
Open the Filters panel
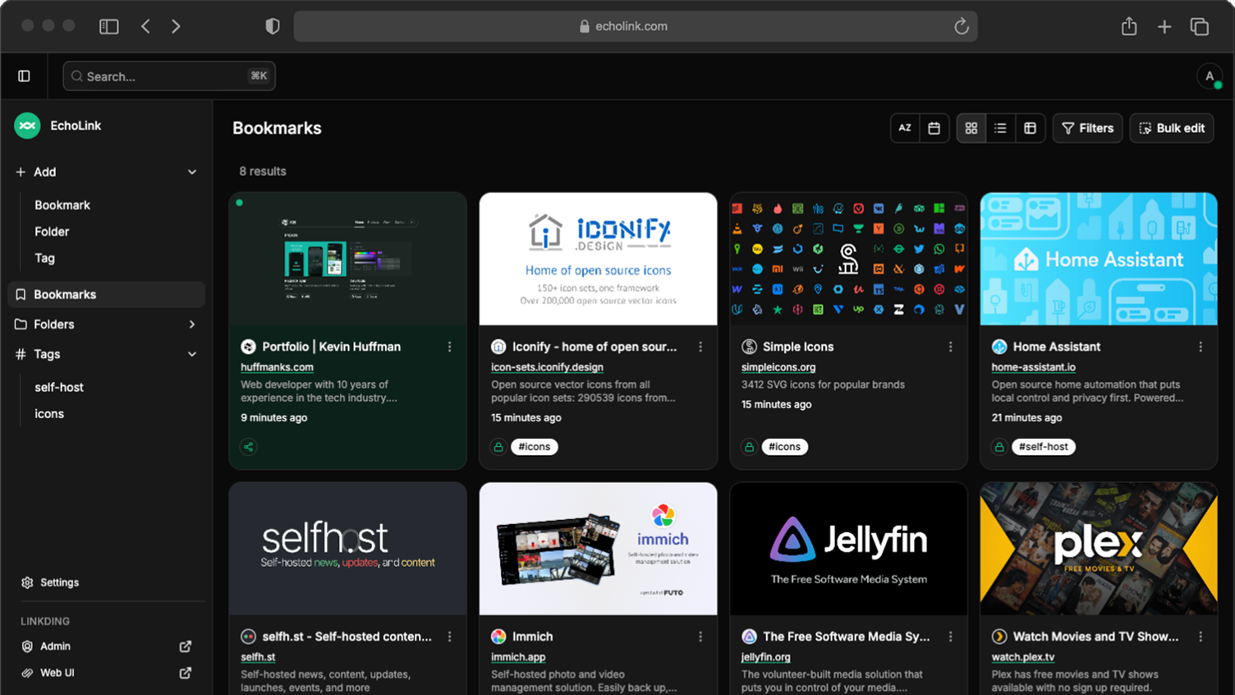(1087, 128)
